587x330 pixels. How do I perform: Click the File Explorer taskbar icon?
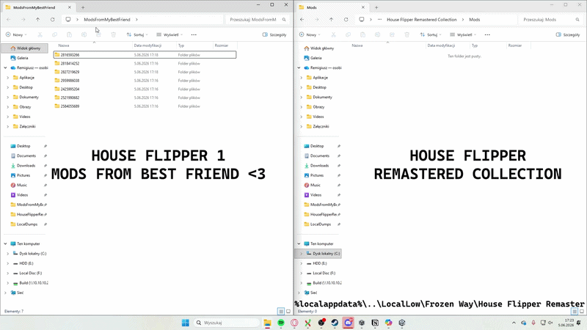tap(267, 323)
